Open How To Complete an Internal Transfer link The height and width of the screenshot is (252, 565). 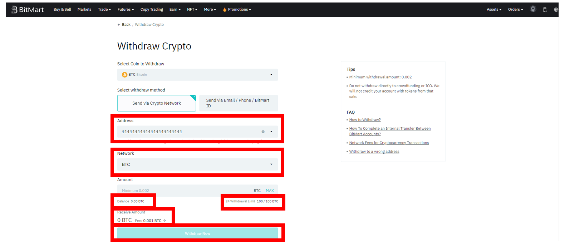click(x=390, y=131)
